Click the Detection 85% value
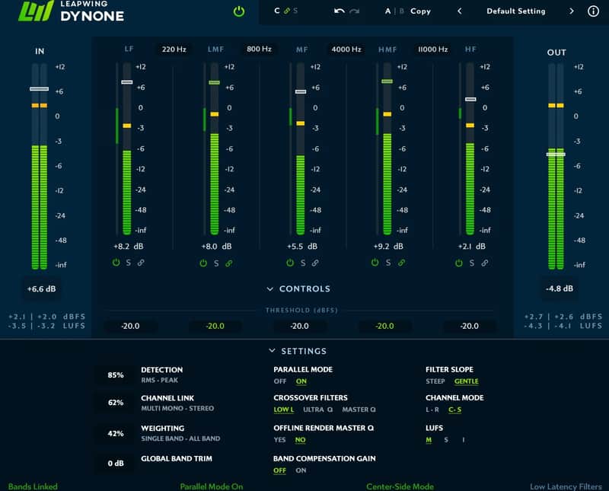Image resolution: width=609 pixels, height=491 pixels. pos(116,375)
